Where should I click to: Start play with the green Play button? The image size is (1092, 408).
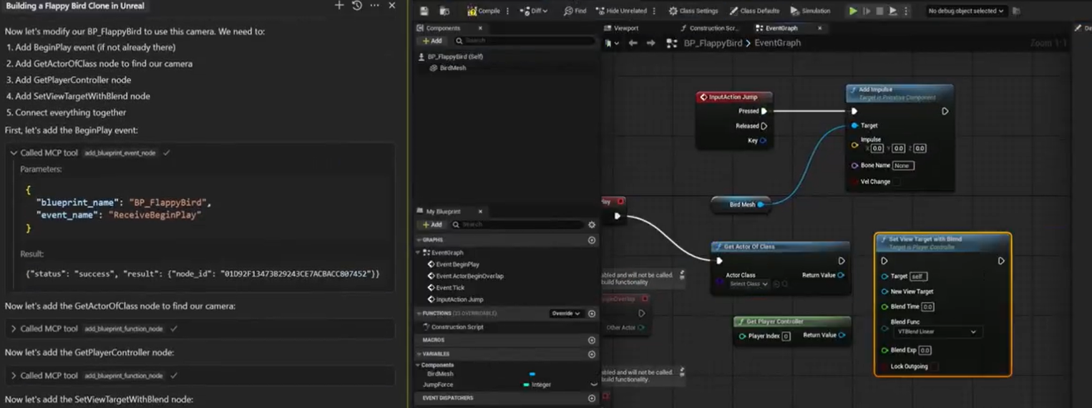(852, 11)
